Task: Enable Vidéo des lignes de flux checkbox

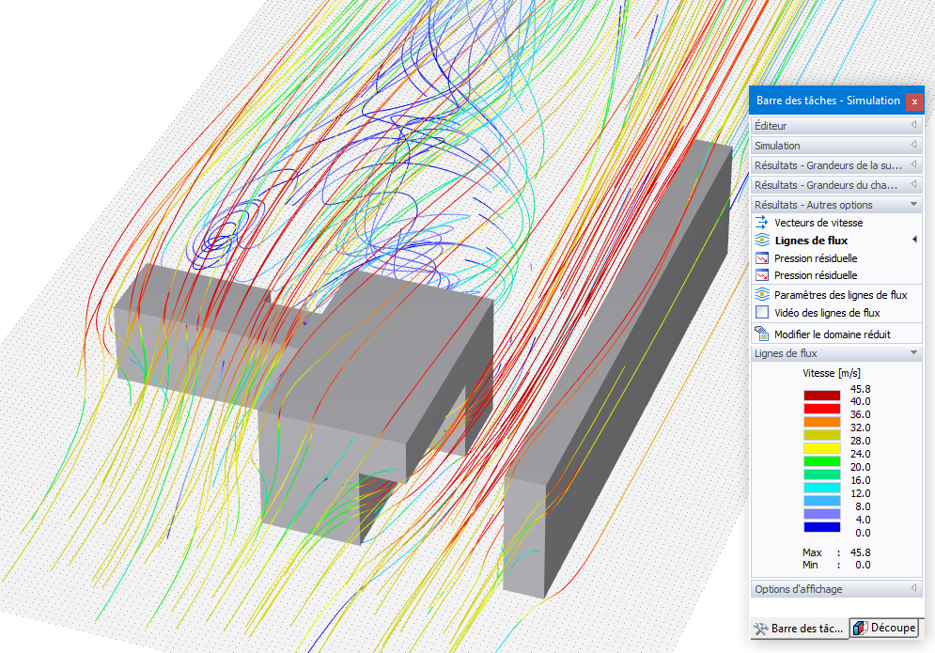Action: pyautogui.click(x=761, y=313)
